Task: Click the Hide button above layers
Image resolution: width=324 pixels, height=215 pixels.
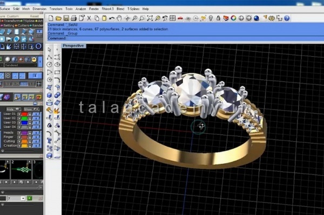Action: (13, 109)
